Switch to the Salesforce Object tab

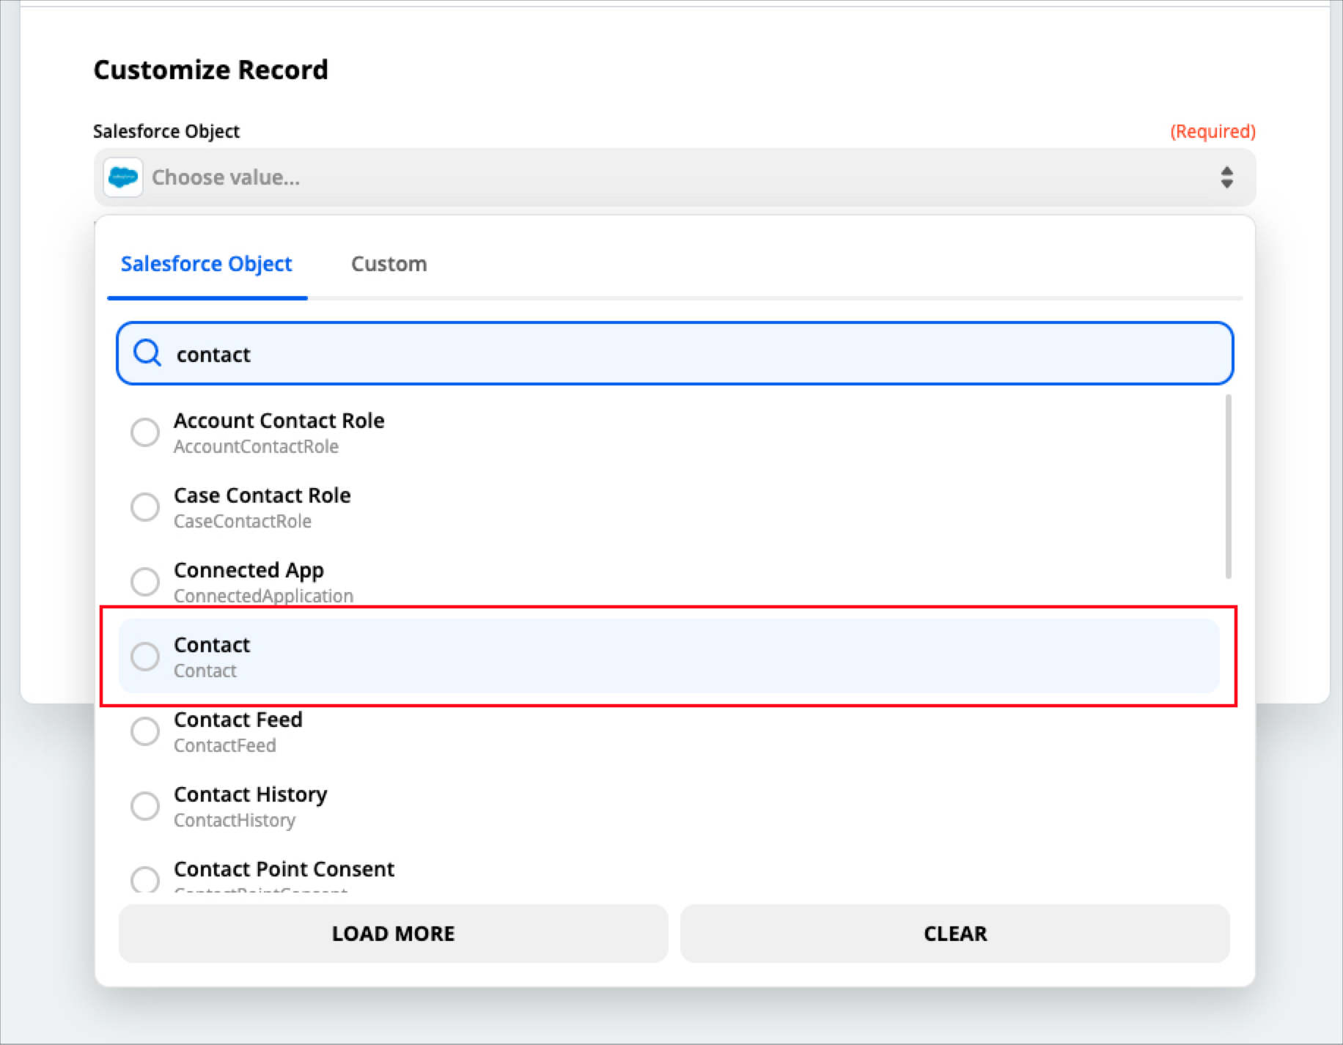tap(207, 264)
